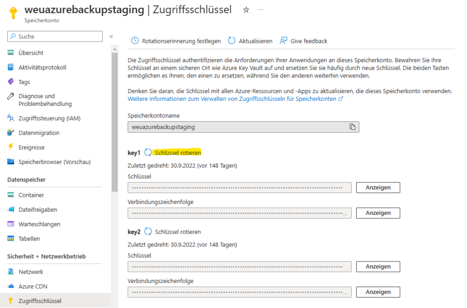Open Tabellen in the sidebar
The image size is (467, 308).
click(x=29, y=239)
